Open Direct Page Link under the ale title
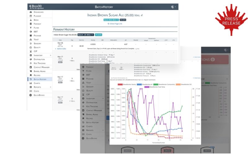248x155 pixels. (116, 24)
